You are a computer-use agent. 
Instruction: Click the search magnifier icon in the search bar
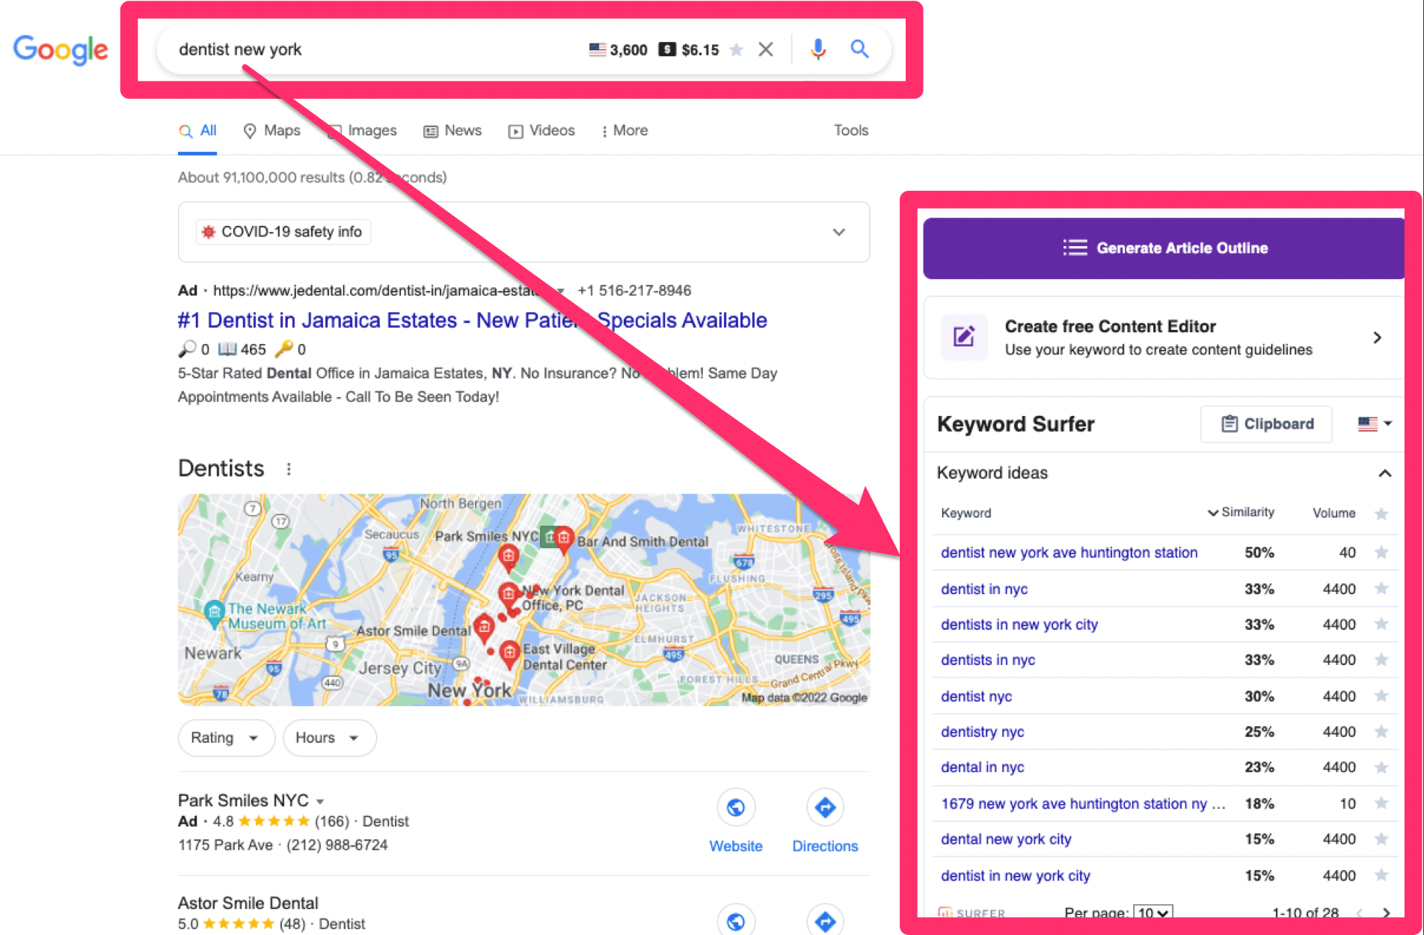(x=859, y=49)
